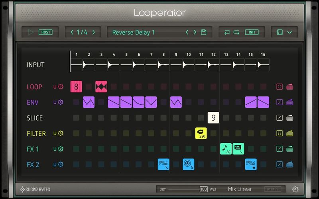The height and width of the screenshot is (199, 319).
Task: Enable empty SLICE step 1
Action: pos(76,118)
